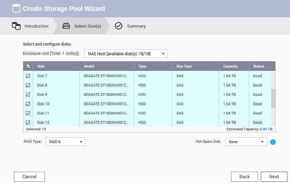Viewport: 290px width, 183px height.
Task: Expand the RAID Type dropdown
Action: (x=65, y=142)
